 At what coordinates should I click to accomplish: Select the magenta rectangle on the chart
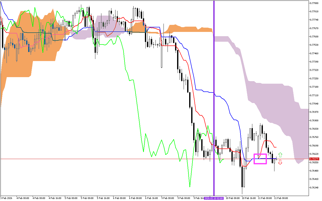click(x=260, y=154)
